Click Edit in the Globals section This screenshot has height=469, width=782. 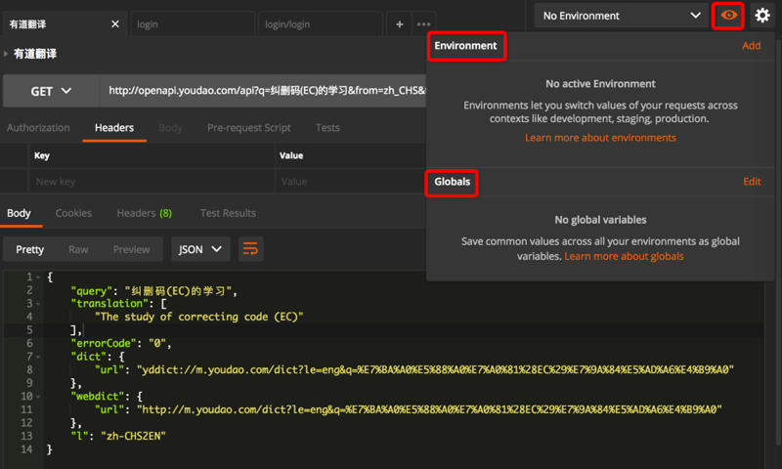[752, 182]
